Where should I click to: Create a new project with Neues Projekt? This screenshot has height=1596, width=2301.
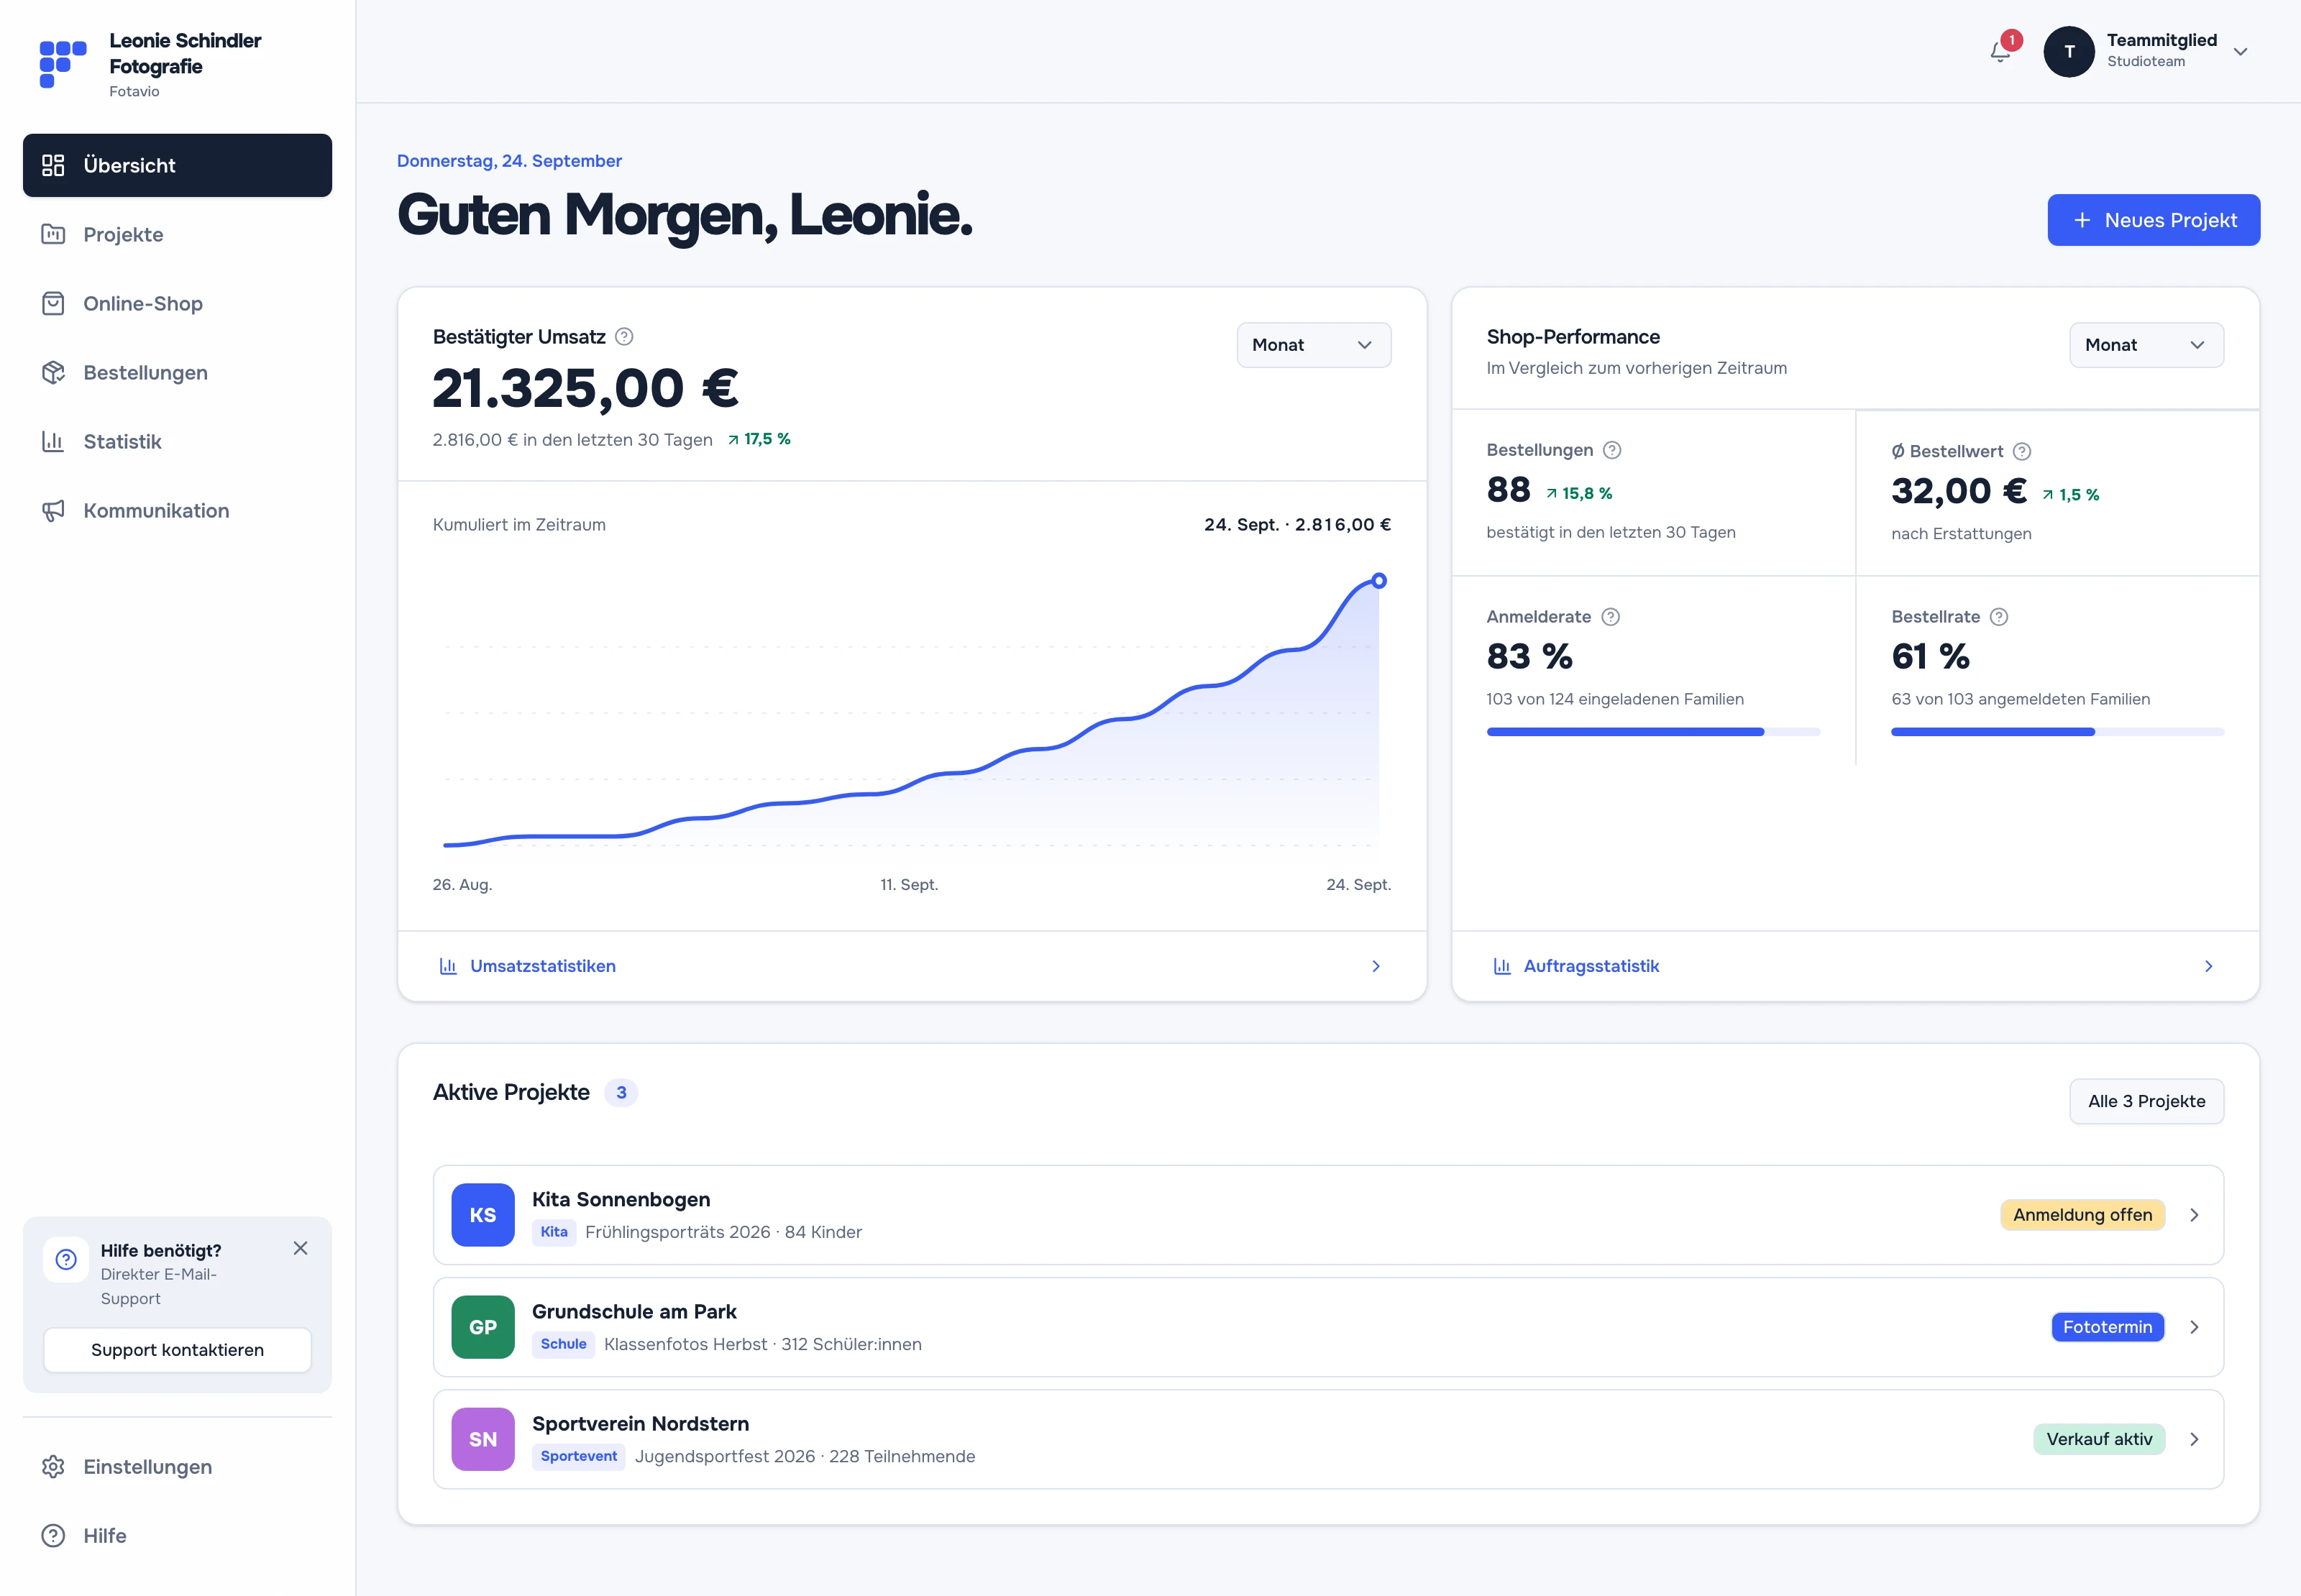click(2153, 220)
